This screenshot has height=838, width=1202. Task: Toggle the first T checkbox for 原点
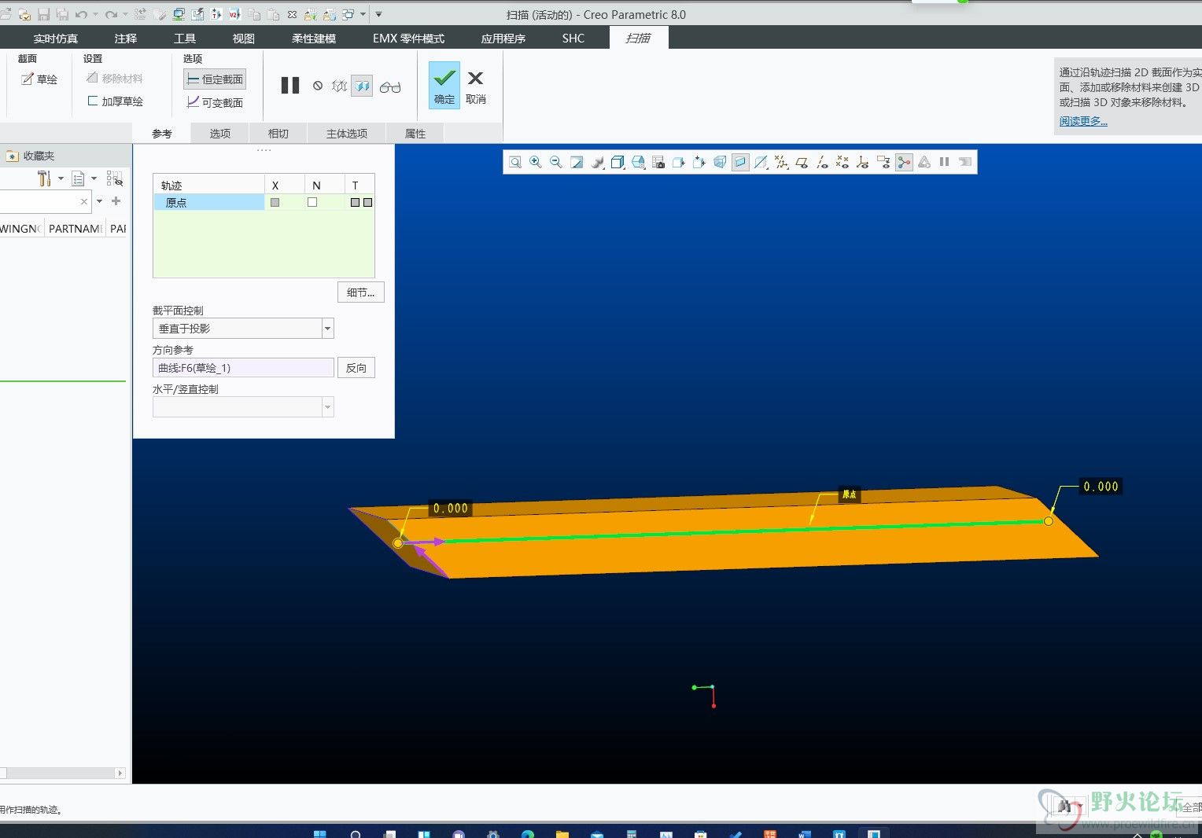point(355,203)
